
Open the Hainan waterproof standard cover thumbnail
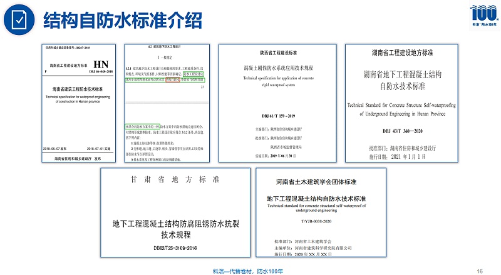[x=79, y=103]
